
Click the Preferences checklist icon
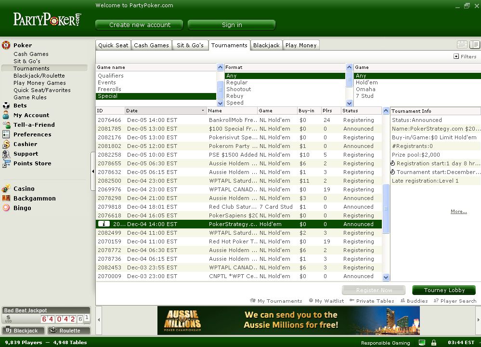click(6, 134)
